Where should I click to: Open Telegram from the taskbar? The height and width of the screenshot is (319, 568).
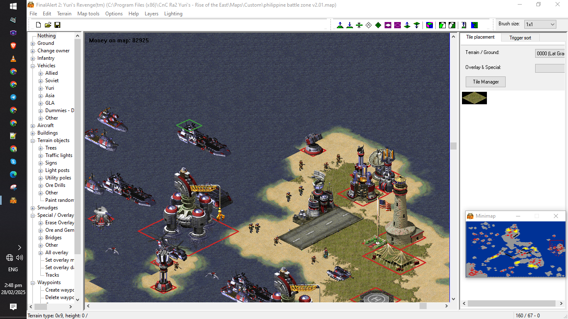pyautogui.click(x=13, y=97)
